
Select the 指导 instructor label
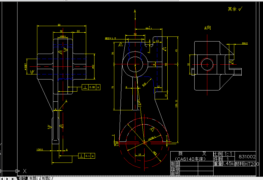point(175,168)
